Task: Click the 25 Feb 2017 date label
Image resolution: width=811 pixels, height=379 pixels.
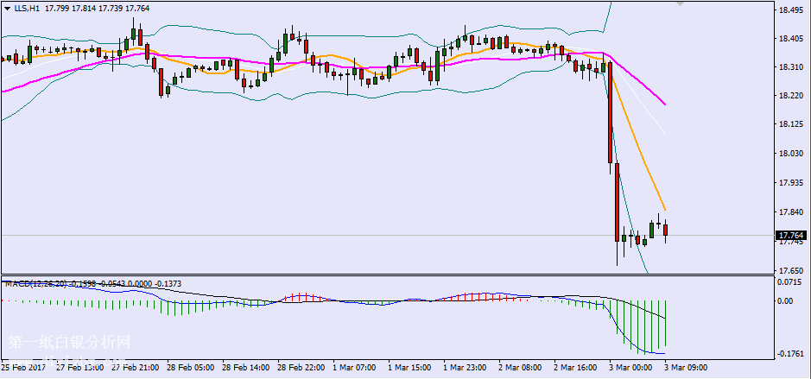Action: pos(24,368)
